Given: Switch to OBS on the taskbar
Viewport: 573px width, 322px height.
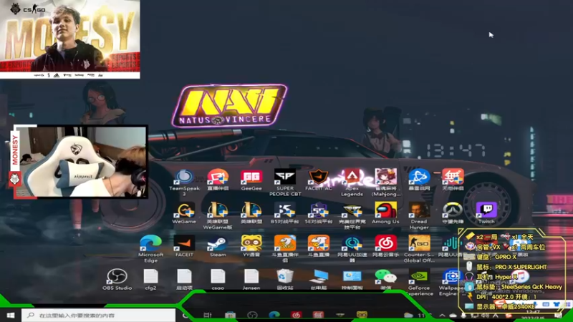Looking at the screenshot, I should [252, 315].
